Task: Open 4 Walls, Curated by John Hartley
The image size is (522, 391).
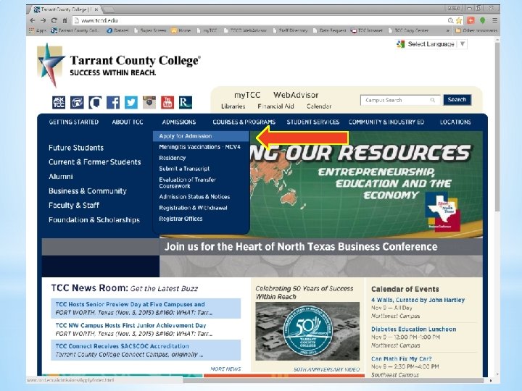Action: (x=418, y=300)
